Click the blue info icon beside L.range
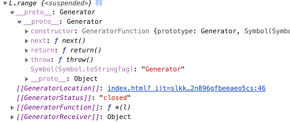290x122 pixels. (x=99, y=3)
